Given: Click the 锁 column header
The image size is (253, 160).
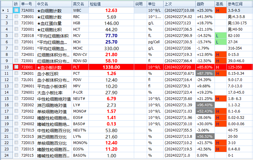Looking at the screenshot, I should coord(16,4).
